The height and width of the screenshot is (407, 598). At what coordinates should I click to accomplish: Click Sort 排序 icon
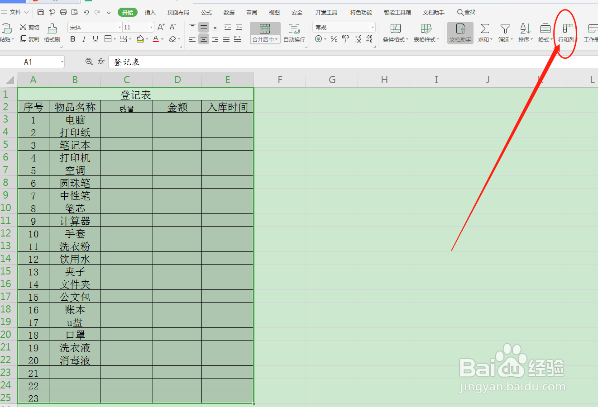[525, 28]
